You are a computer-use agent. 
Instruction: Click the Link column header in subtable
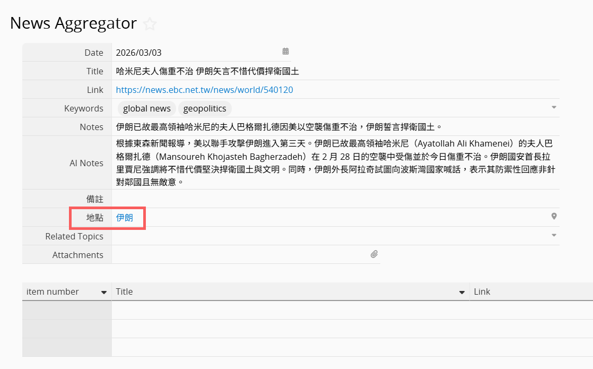click(x=482, y=291)
